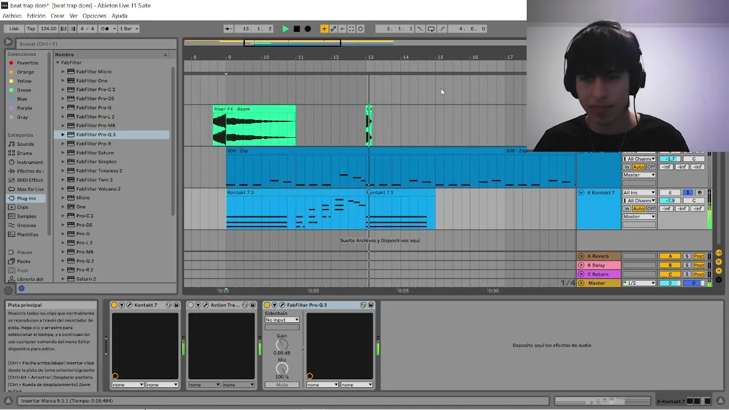This screenshot has width=729, height=410.
Task: Start playback with the green Play button
Action: 285,28
